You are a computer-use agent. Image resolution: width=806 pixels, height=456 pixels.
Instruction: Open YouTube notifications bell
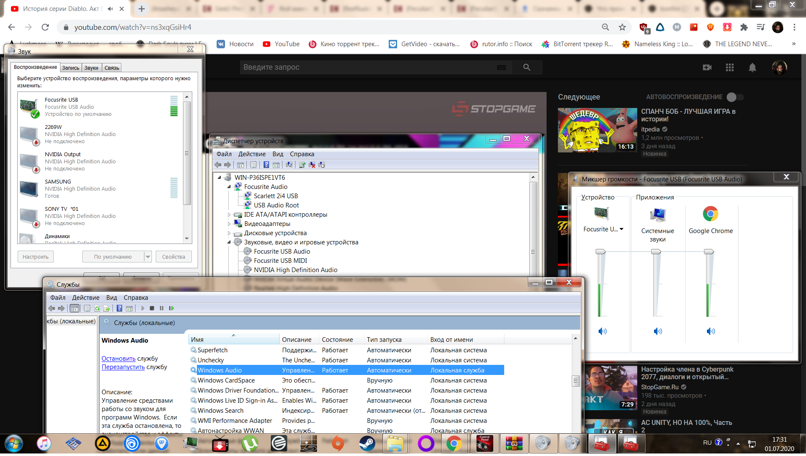point(752,67)
